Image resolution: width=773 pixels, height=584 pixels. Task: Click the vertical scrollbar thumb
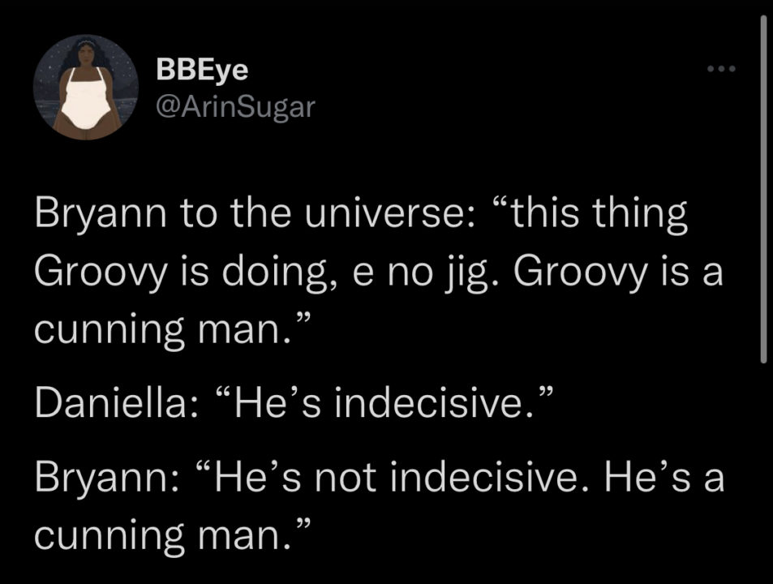pyautogui.click(x=763, y=190)
